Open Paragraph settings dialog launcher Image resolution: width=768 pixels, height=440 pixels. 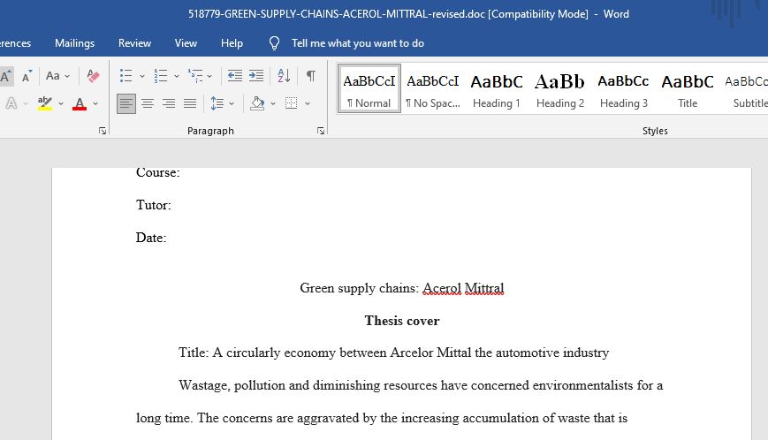[320, 131]
